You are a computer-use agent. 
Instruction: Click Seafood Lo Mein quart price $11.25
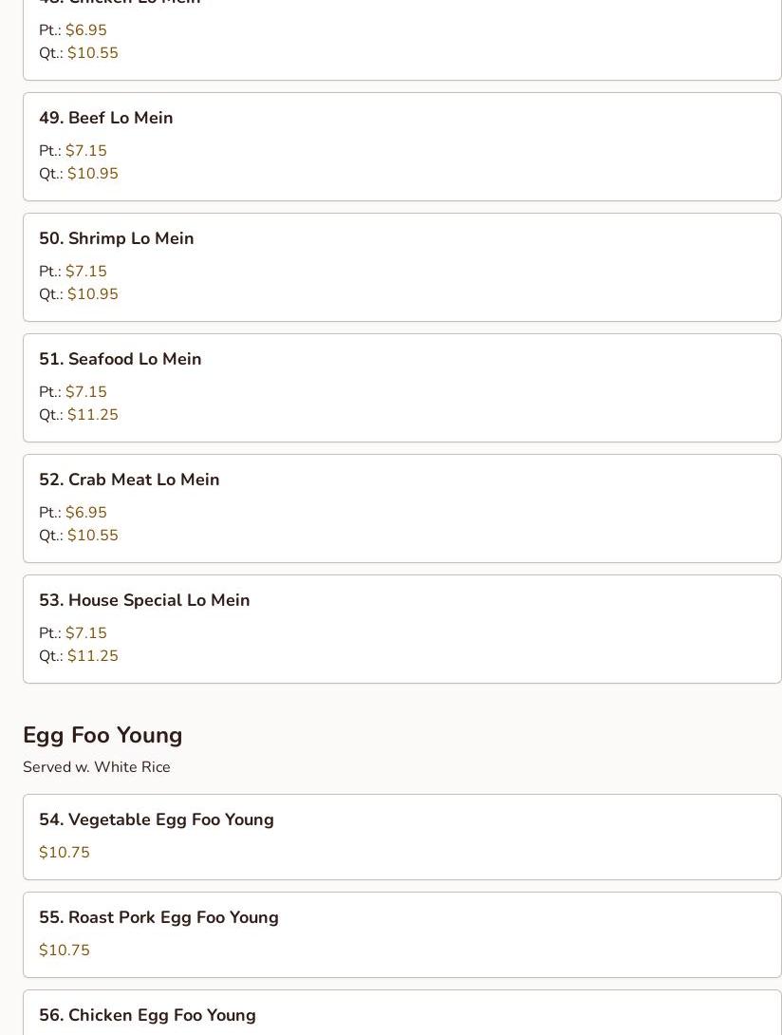pos(92,415)
